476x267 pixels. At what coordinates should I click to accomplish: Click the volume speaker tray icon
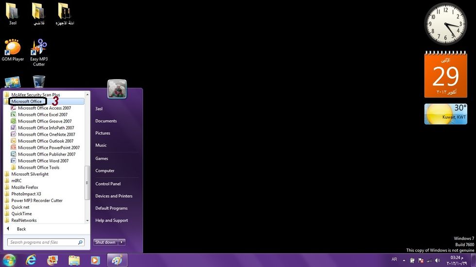click(437, 260)
